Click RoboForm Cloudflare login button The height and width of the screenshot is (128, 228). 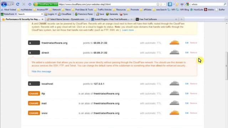(x=64, y=14)
